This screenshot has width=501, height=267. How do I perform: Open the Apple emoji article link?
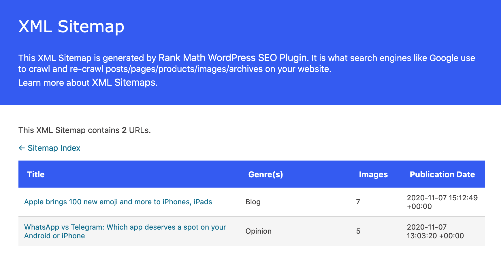point(118,202)
